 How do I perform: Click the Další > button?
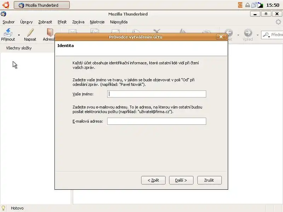point(181,180)
